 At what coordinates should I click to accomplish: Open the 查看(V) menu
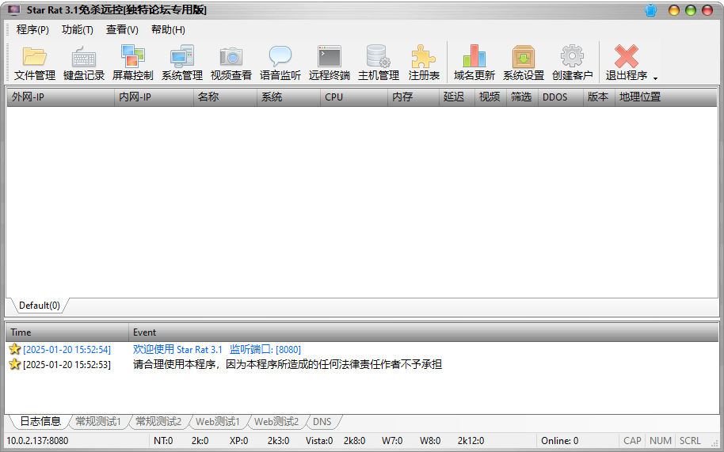click(x=122, y=29)
